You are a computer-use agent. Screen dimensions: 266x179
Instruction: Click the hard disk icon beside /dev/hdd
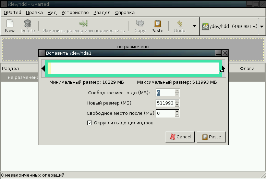tap(205, 27)
